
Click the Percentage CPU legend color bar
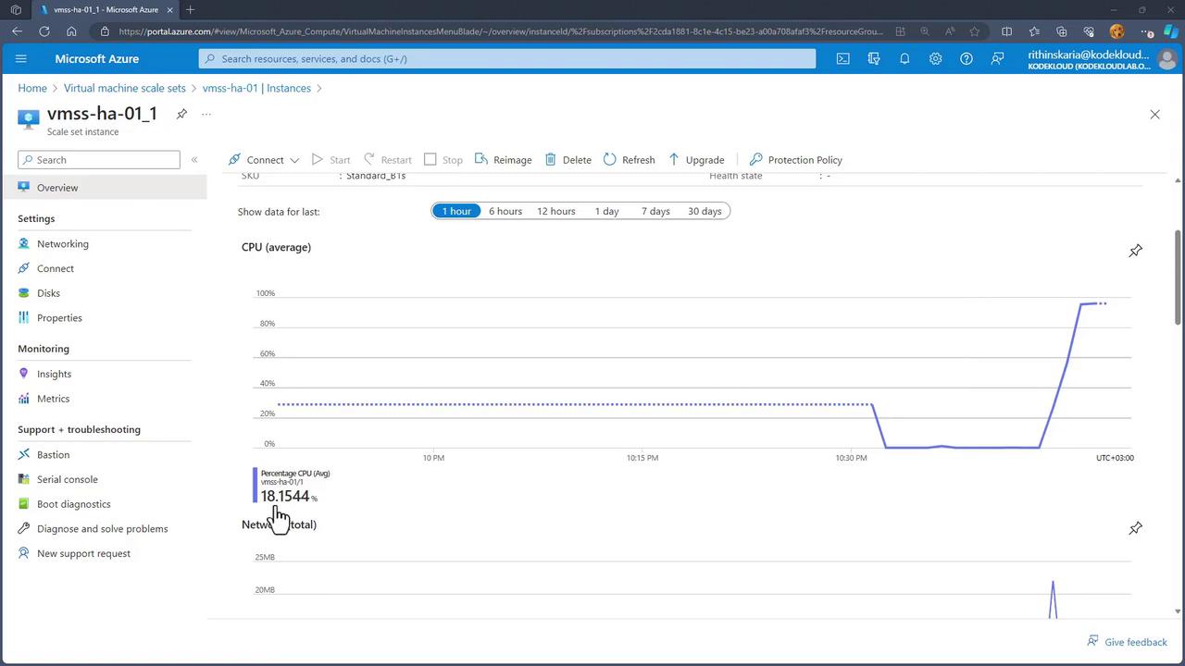point(255,486)
